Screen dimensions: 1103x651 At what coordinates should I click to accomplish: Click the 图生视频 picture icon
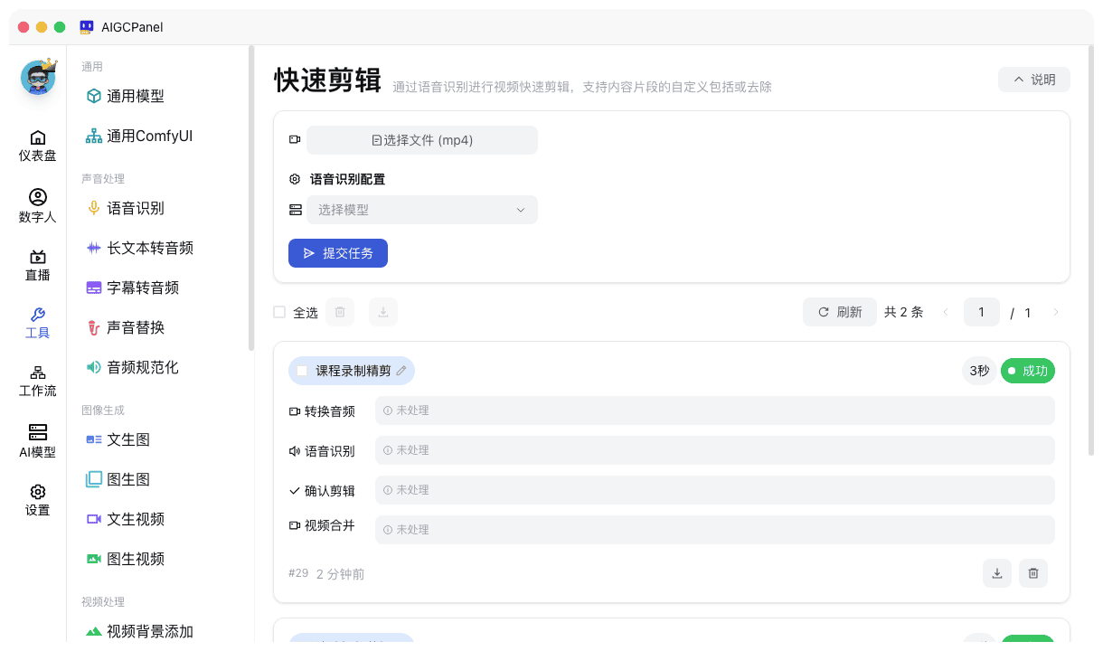click(94, 559)
